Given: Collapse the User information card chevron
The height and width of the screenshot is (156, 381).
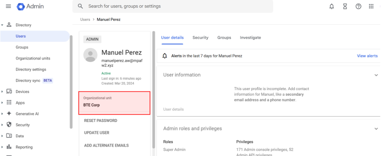Looking at the screenshot, I should coord(376,75).
